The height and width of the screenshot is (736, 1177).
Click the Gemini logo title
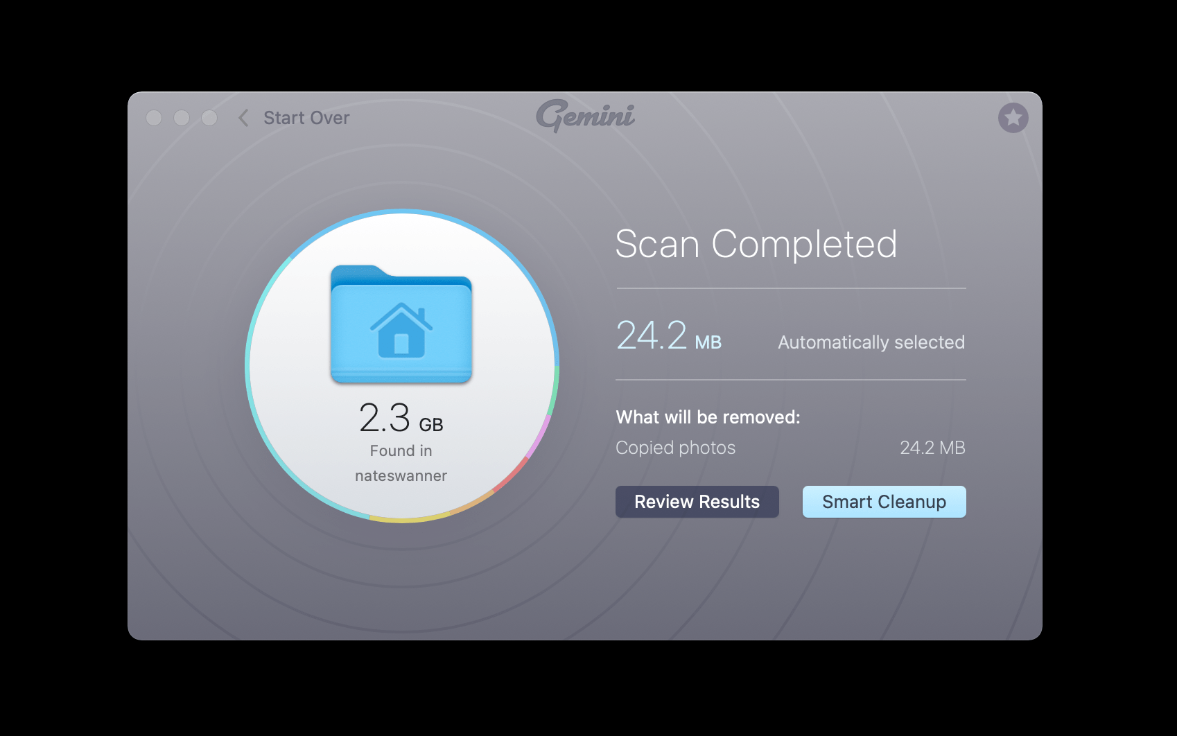[585, 116]
